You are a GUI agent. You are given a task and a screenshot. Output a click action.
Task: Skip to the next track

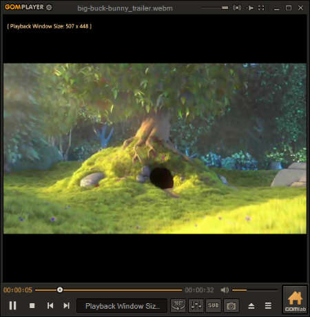(x=67, y=306)
